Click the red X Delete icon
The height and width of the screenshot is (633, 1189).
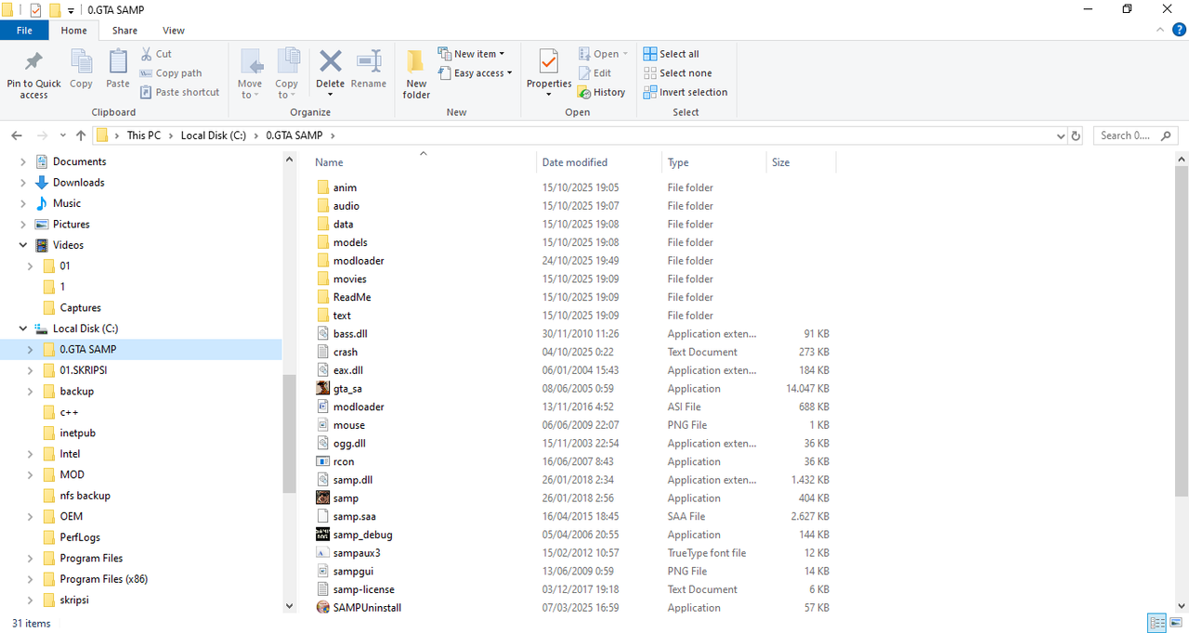click(x=331, y=61)
